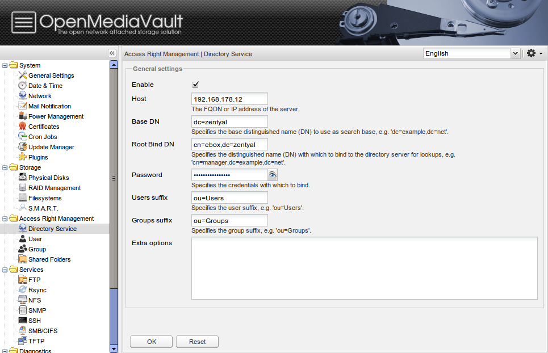
Task: Reset the General settings form
Action: (197, 341)
